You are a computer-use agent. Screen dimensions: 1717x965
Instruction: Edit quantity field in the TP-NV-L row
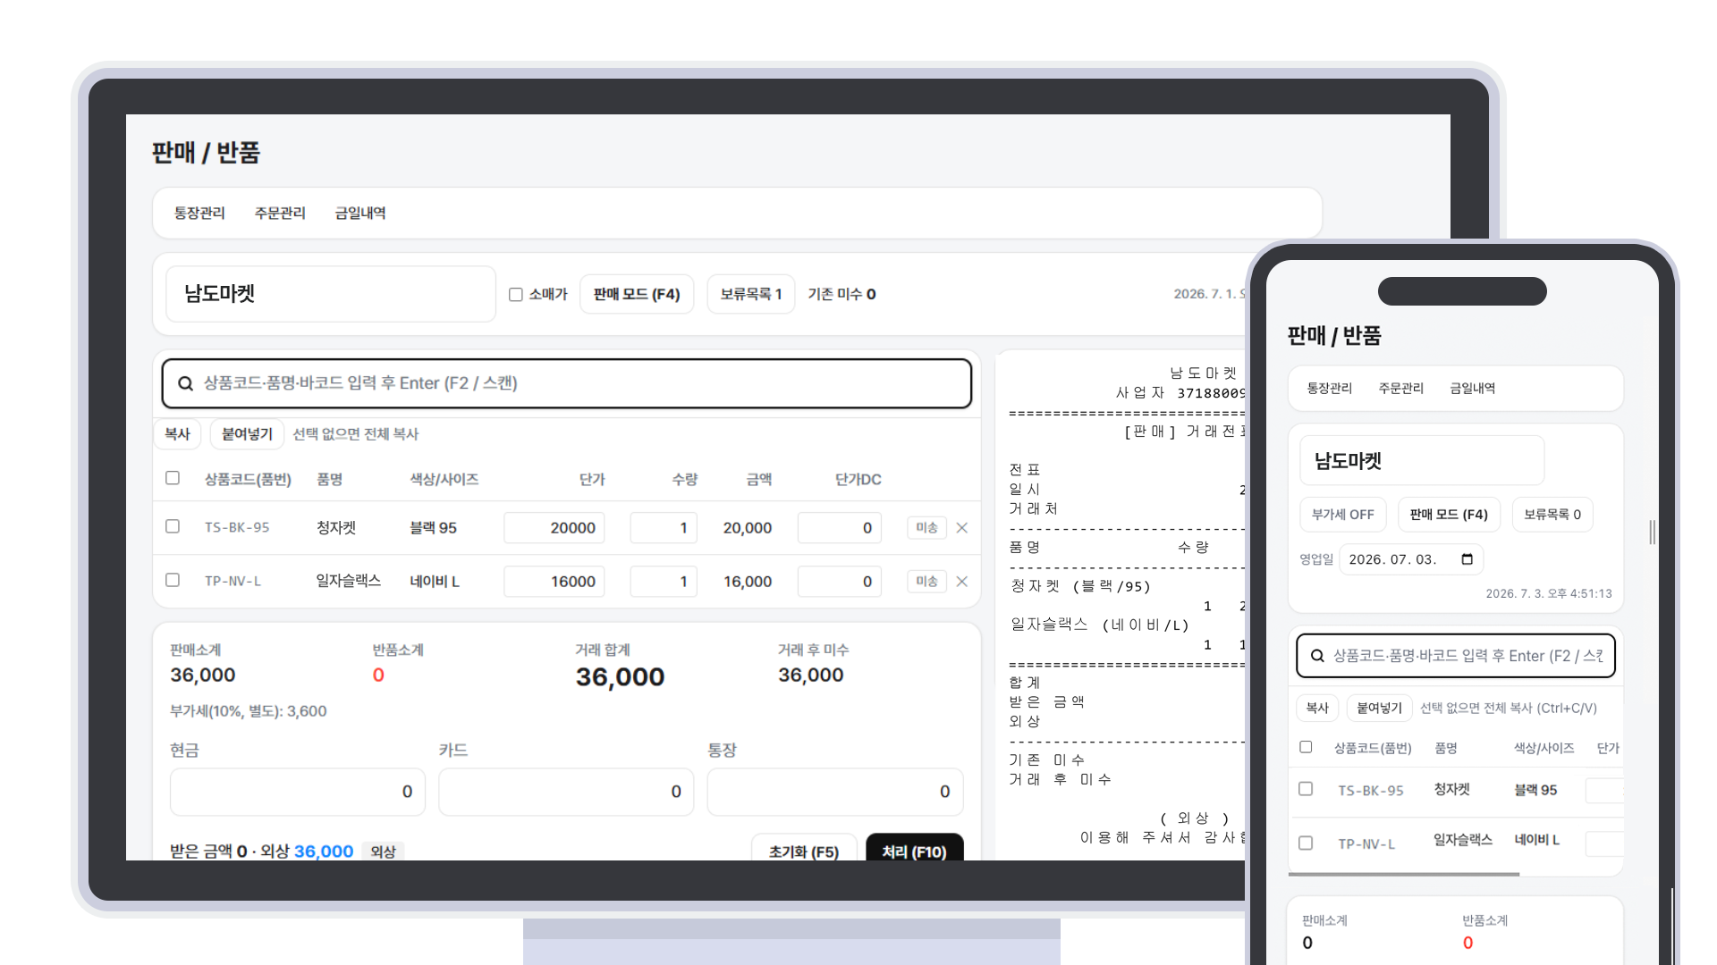[x=664, y=582]
